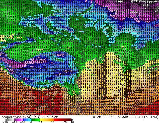Click the bright red legend swatch right of 26

55,120
